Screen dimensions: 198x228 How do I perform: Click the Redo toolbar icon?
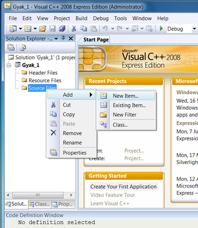120,28
